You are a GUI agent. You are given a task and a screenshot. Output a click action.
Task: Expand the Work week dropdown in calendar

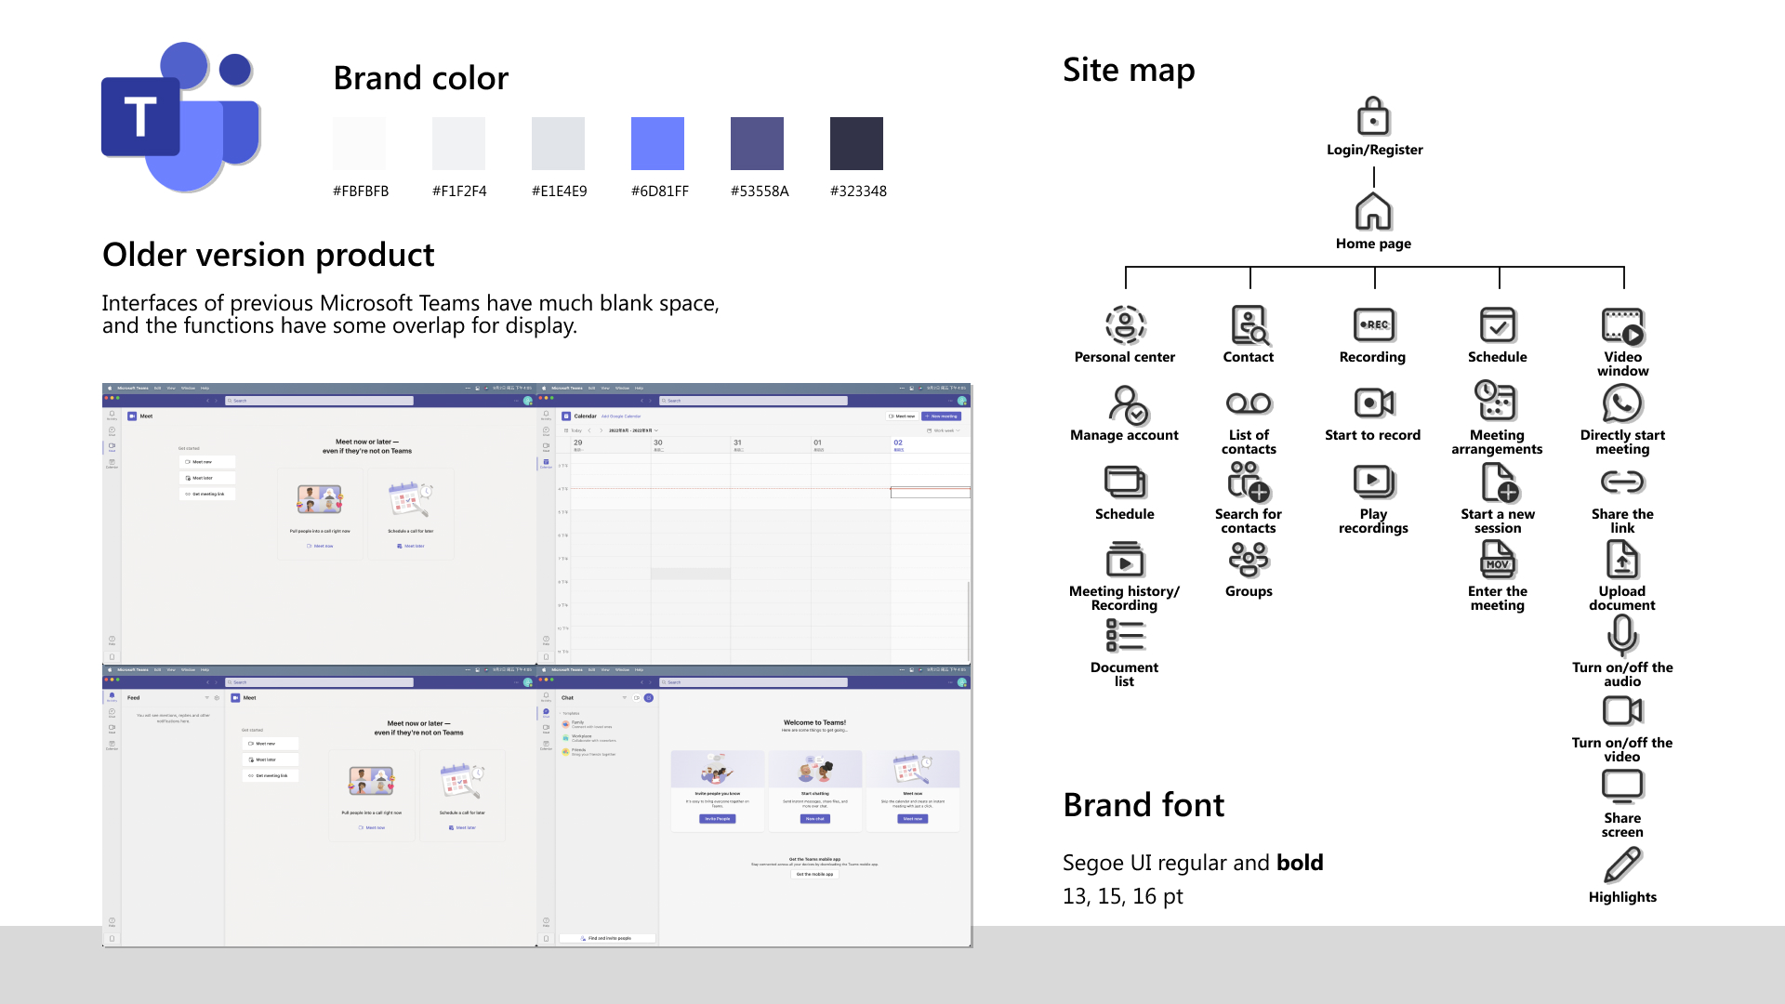pyautogui.click(x=944, y=430)
